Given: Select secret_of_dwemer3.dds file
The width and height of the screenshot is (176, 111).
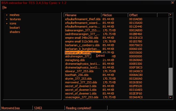Looking at the screenshot, I should point(81,90).
